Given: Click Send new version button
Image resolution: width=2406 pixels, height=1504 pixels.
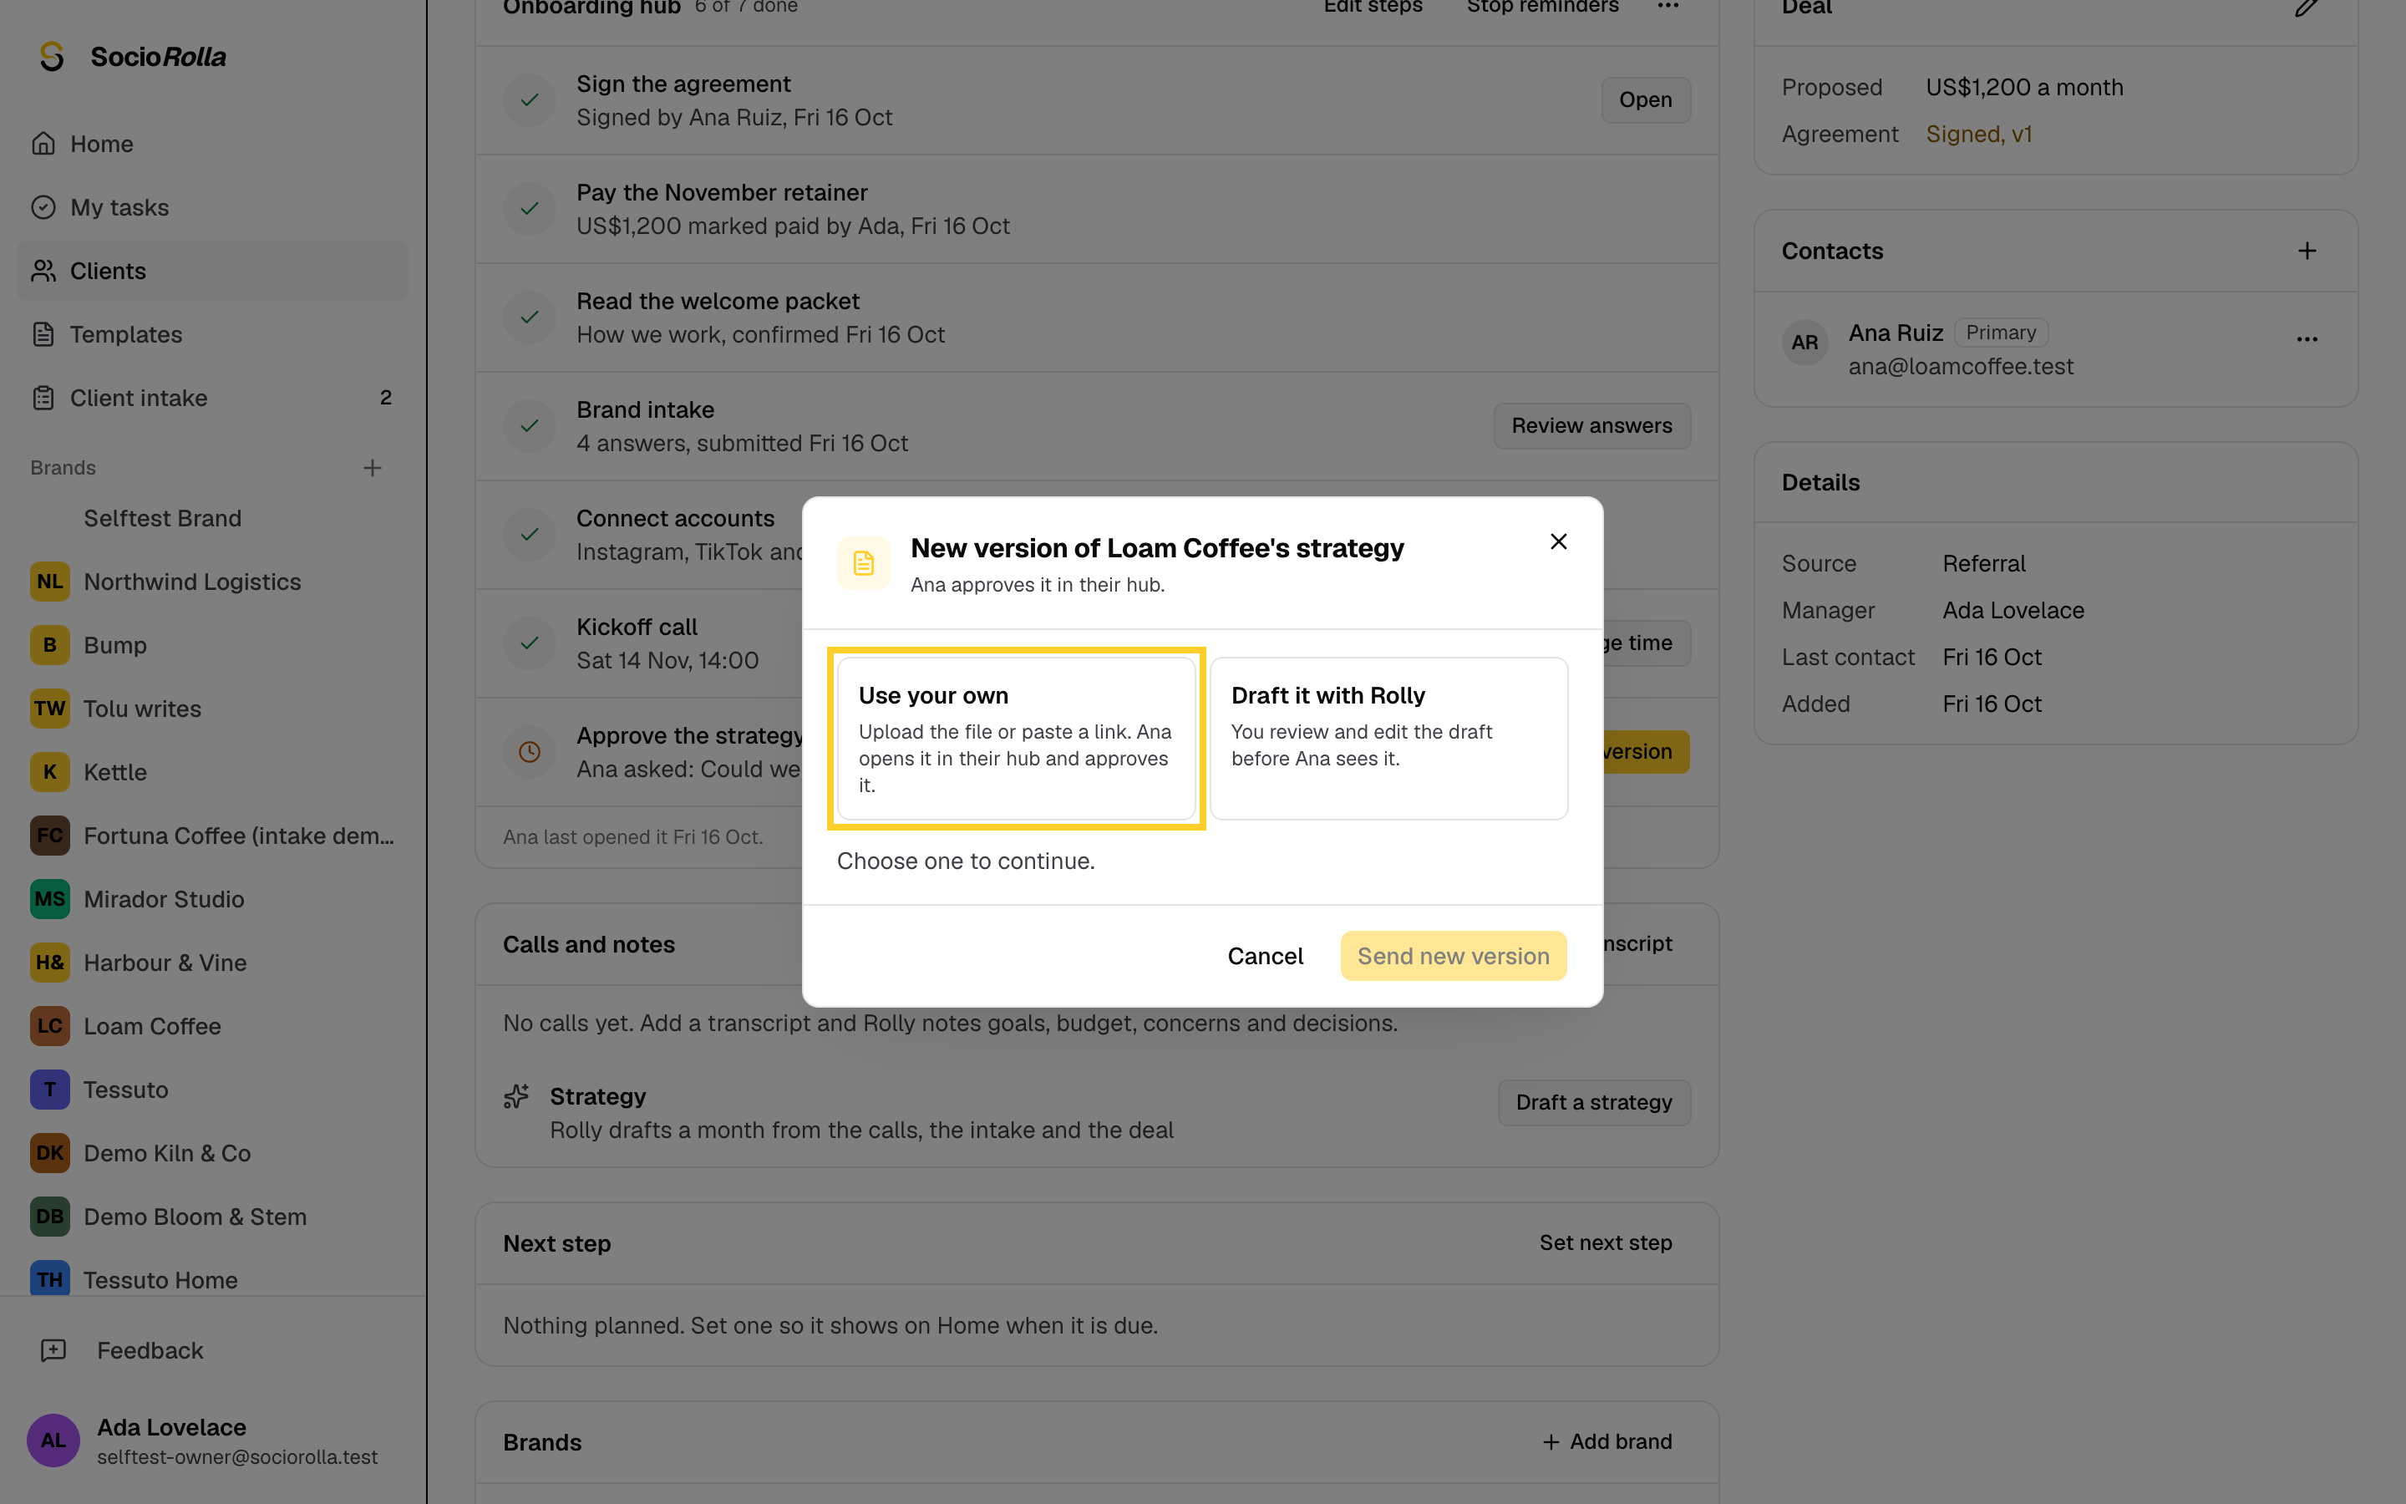Looking at the screenshot, I should point(1453,956).
